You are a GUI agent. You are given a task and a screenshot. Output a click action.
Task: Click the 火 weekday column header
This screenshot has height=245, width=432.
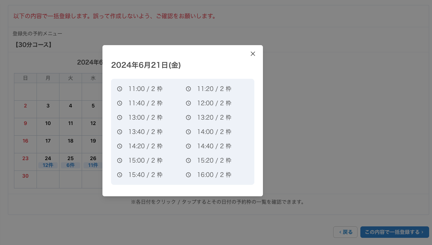[71, 78]
